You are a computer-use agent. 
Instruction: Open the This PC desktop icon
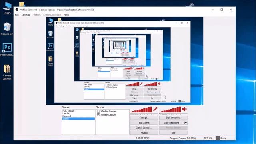7,8
